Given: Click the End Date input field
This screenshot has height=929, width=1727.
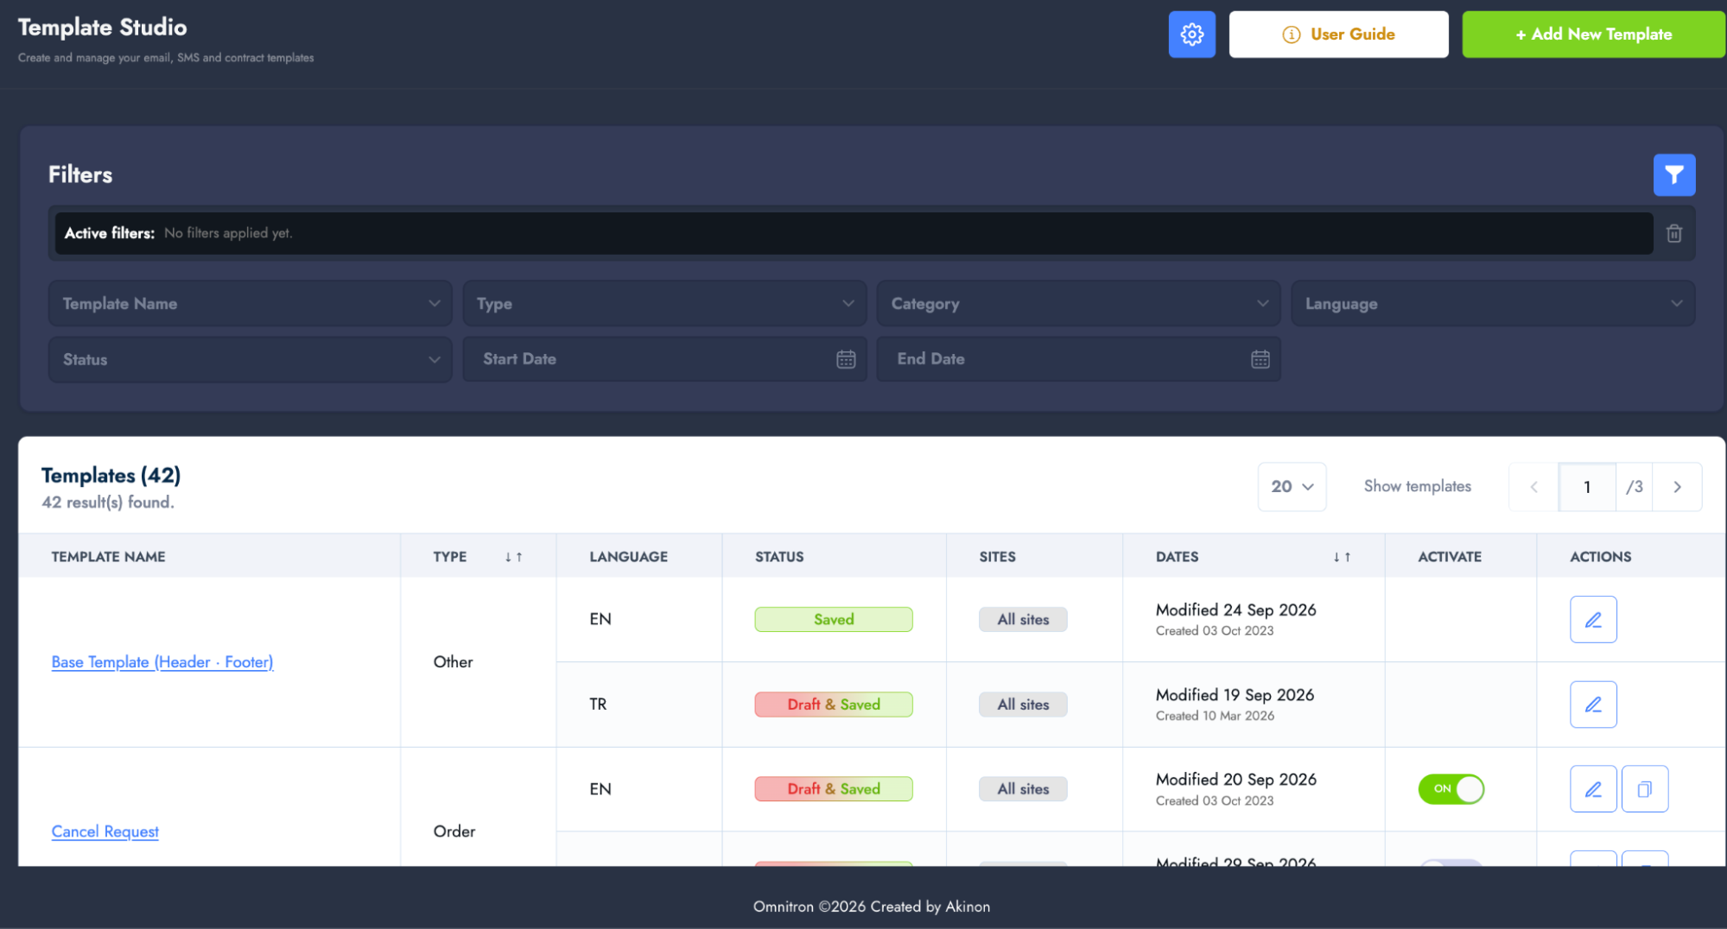Looking at the screenshot, I should (1078, 359).
